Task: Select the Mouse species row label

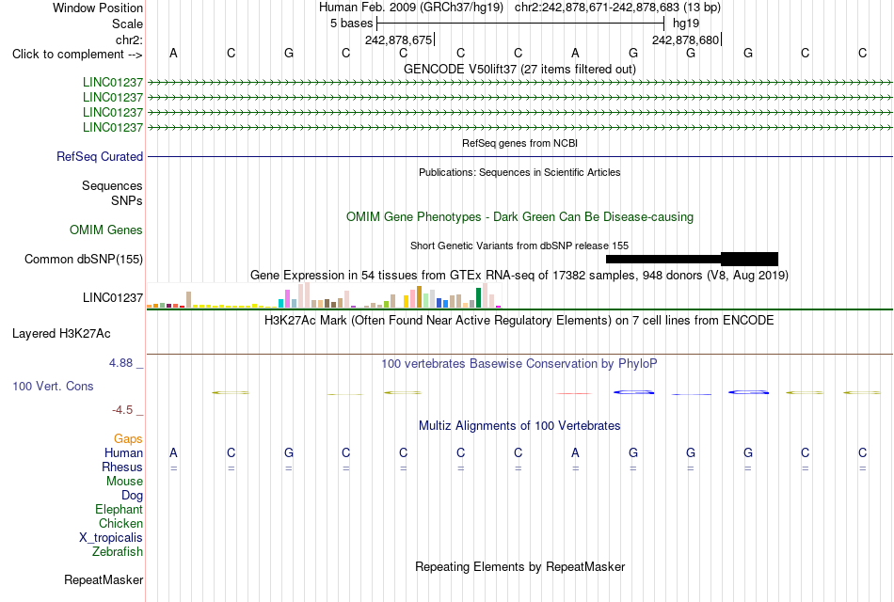Action: pyautogui.click(x=124, y=482)
